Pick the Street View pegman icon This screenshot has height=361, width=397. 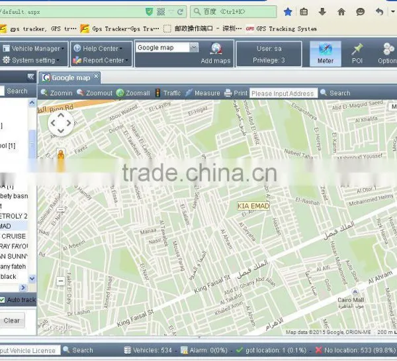61,154
